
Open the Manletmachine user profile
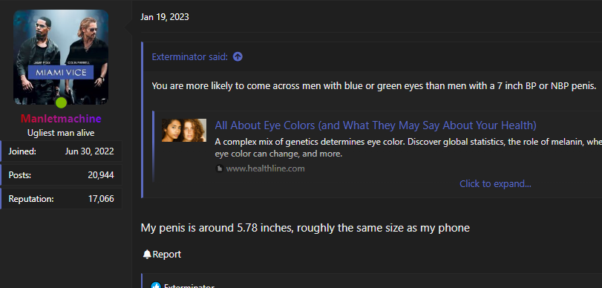(61, 119)
